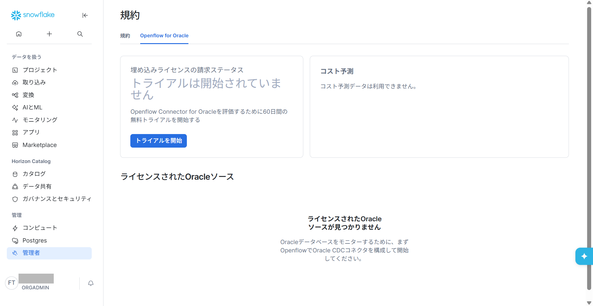The height and width of the screenshot is (306, 593).
Task: Click the Snowflake logo
Action: coord(33,15)
